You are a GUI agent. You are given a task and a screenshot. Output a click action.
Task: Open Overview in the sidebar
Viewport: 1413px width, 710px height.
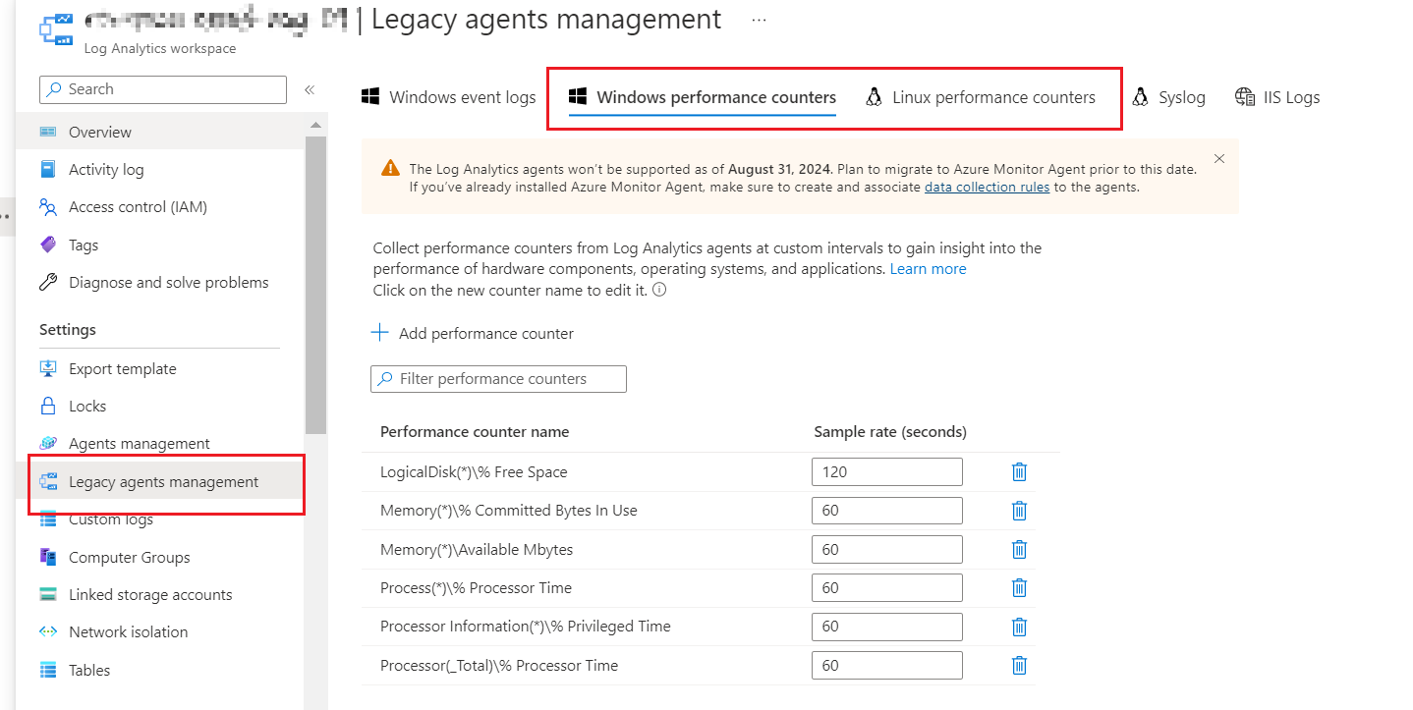tap(160, 132)
